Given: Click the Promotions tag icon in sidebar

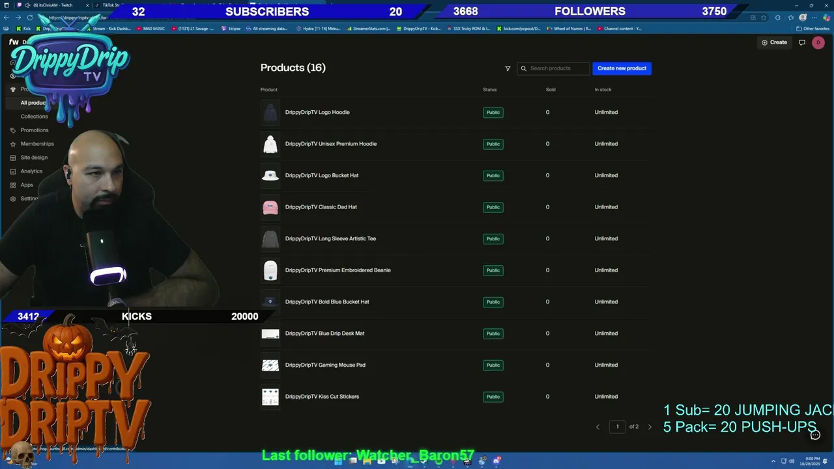Looking at the screenshot, I should (x=13, y=130).
